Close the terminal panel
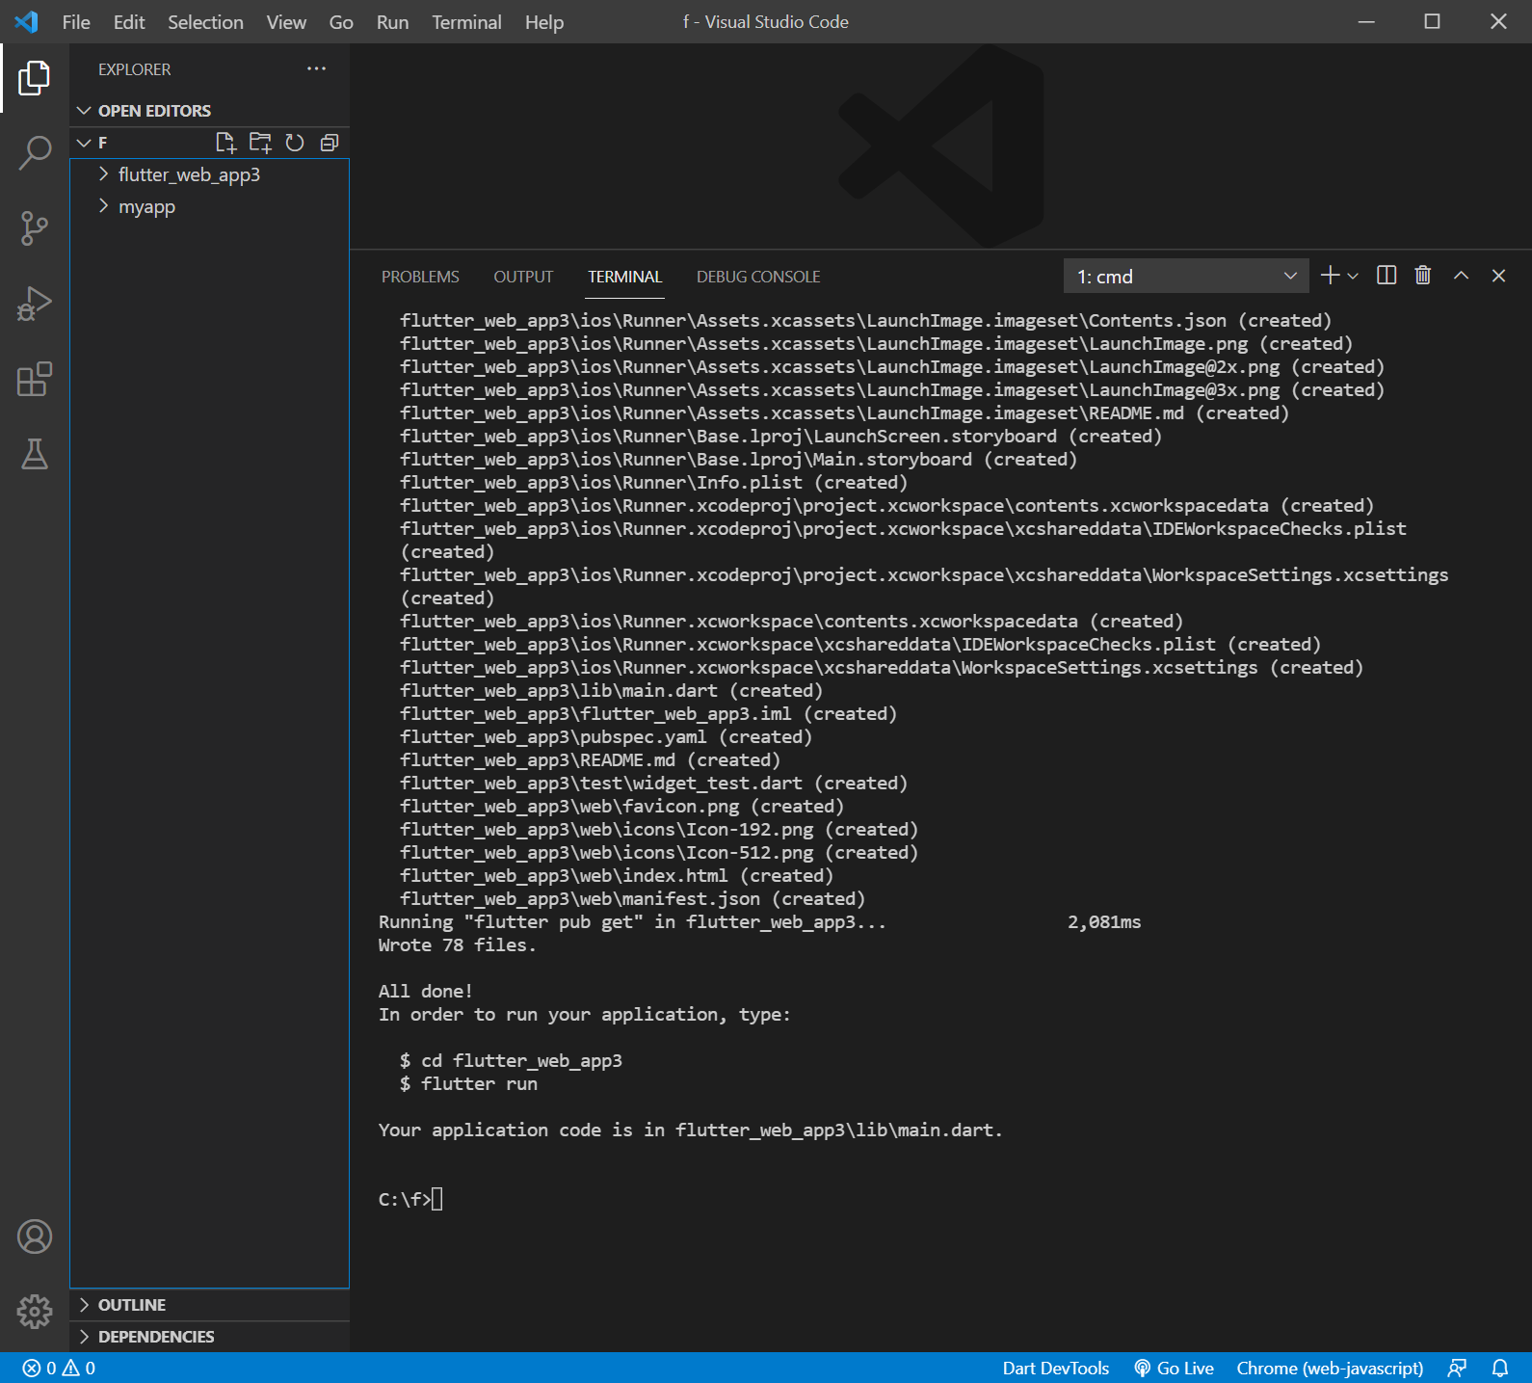 tap(1498, 276)
